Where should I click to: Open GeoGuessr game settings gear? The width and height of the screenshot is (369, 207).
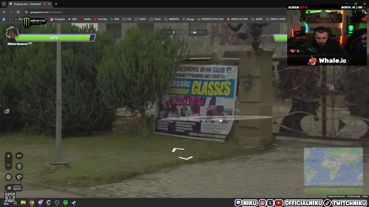pos(8,177)
